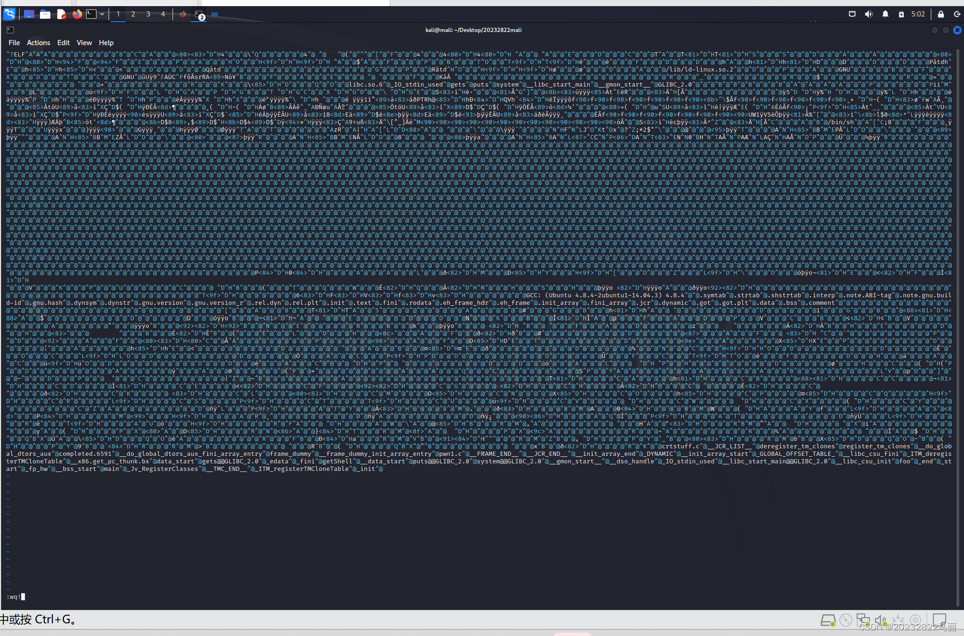Close the terminal window
Screen dimensions: 964x636
coord(957,30)
